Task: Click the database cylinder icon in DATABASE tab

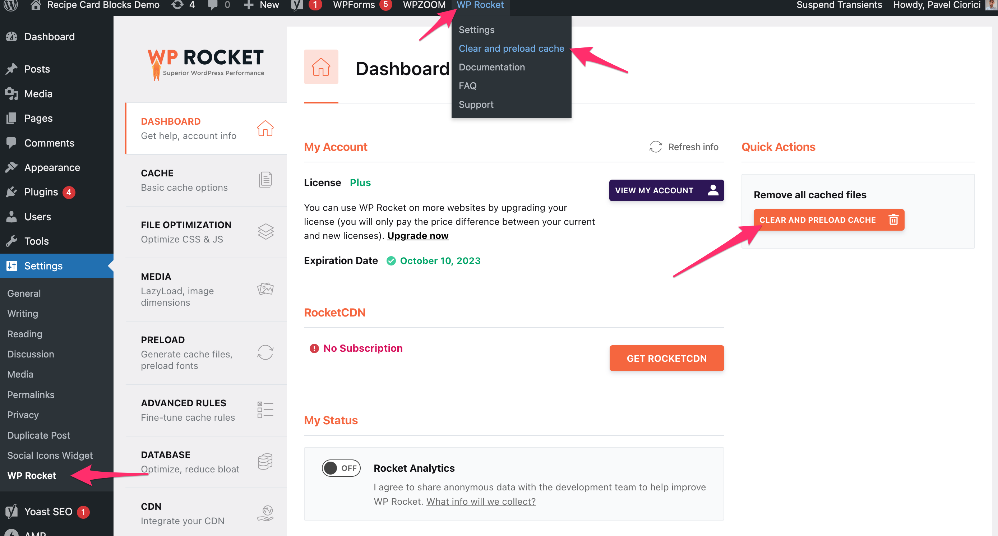Action: (x=265, y=461)
